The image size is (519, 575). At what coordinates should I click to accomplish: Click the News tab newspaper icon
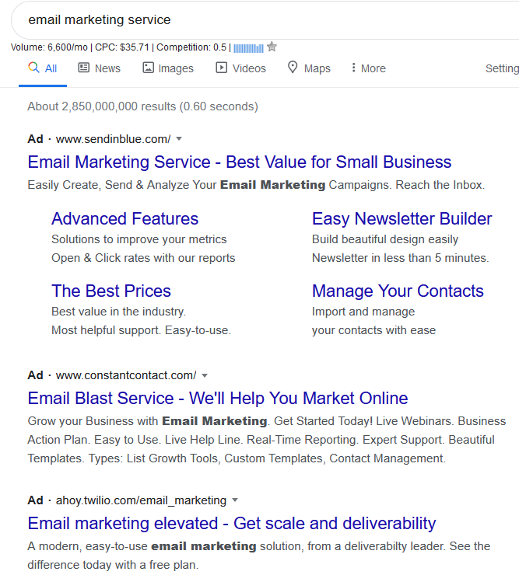coord(84,68)
